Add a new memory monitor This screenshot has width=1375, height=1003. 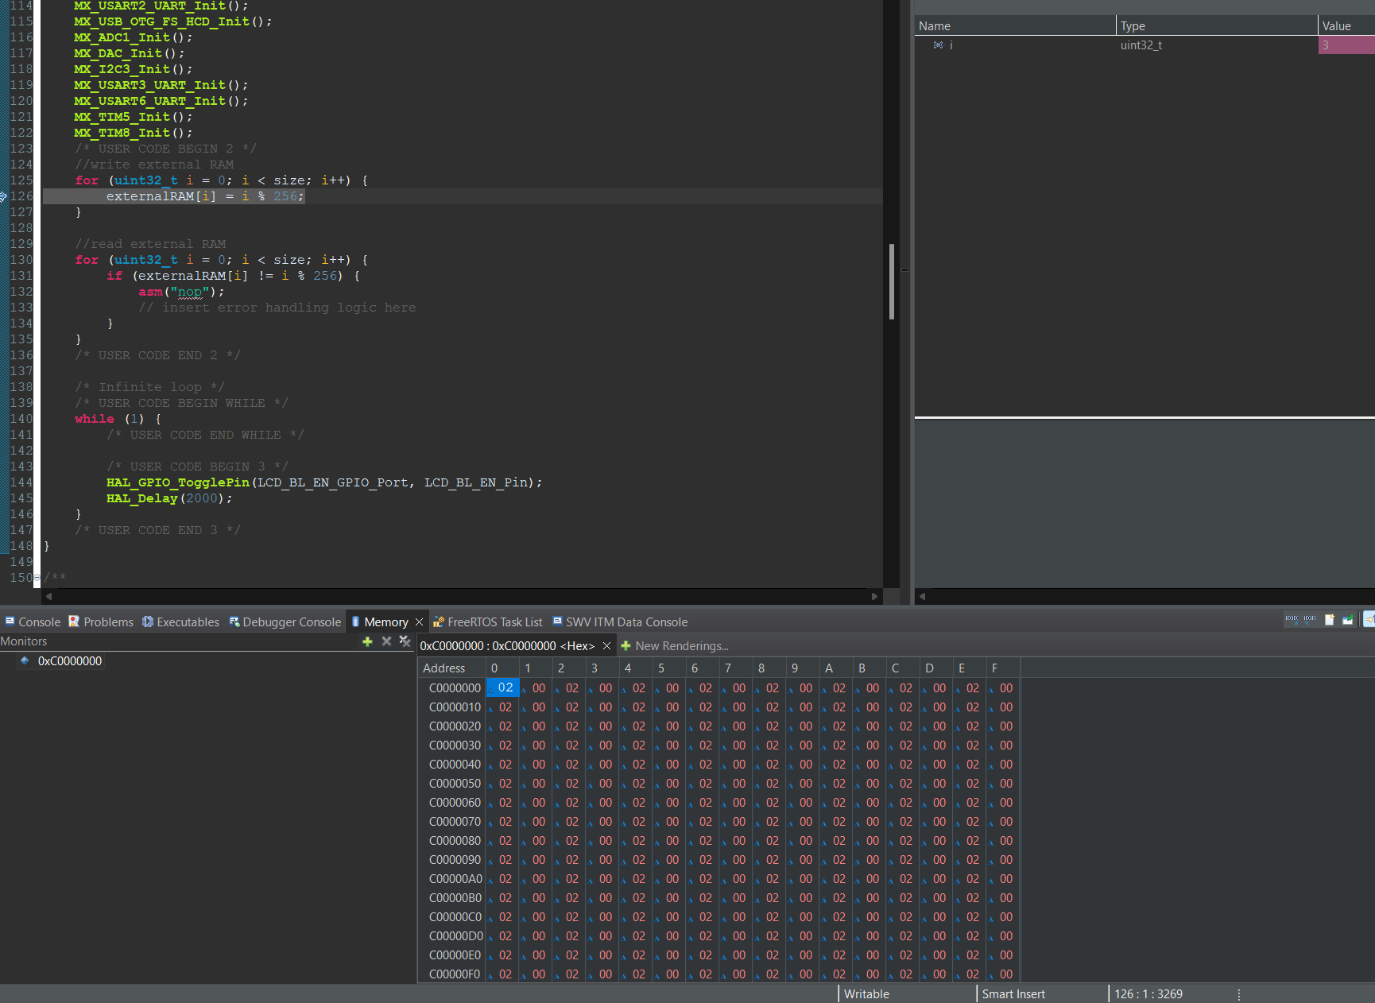(367, 641)
